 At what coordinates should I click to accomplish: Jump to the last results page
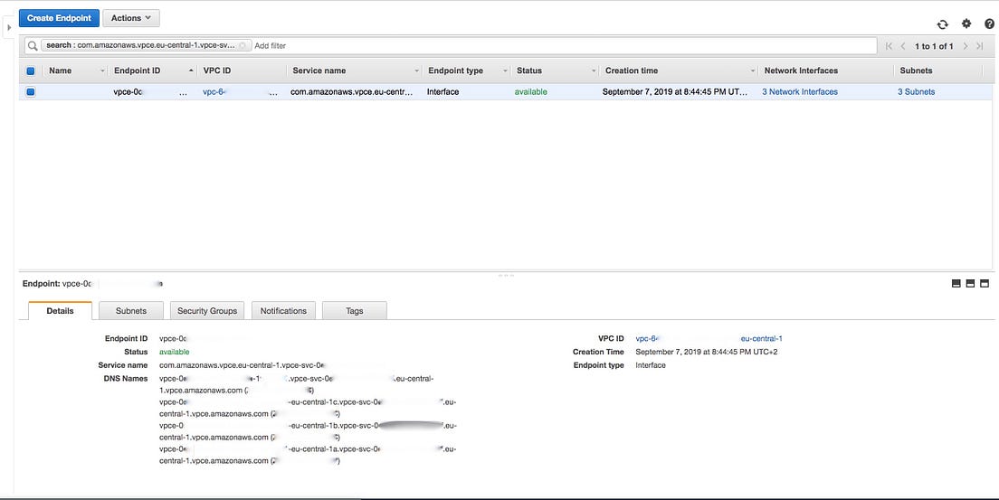pyautogui.click(x=980, y=46)
